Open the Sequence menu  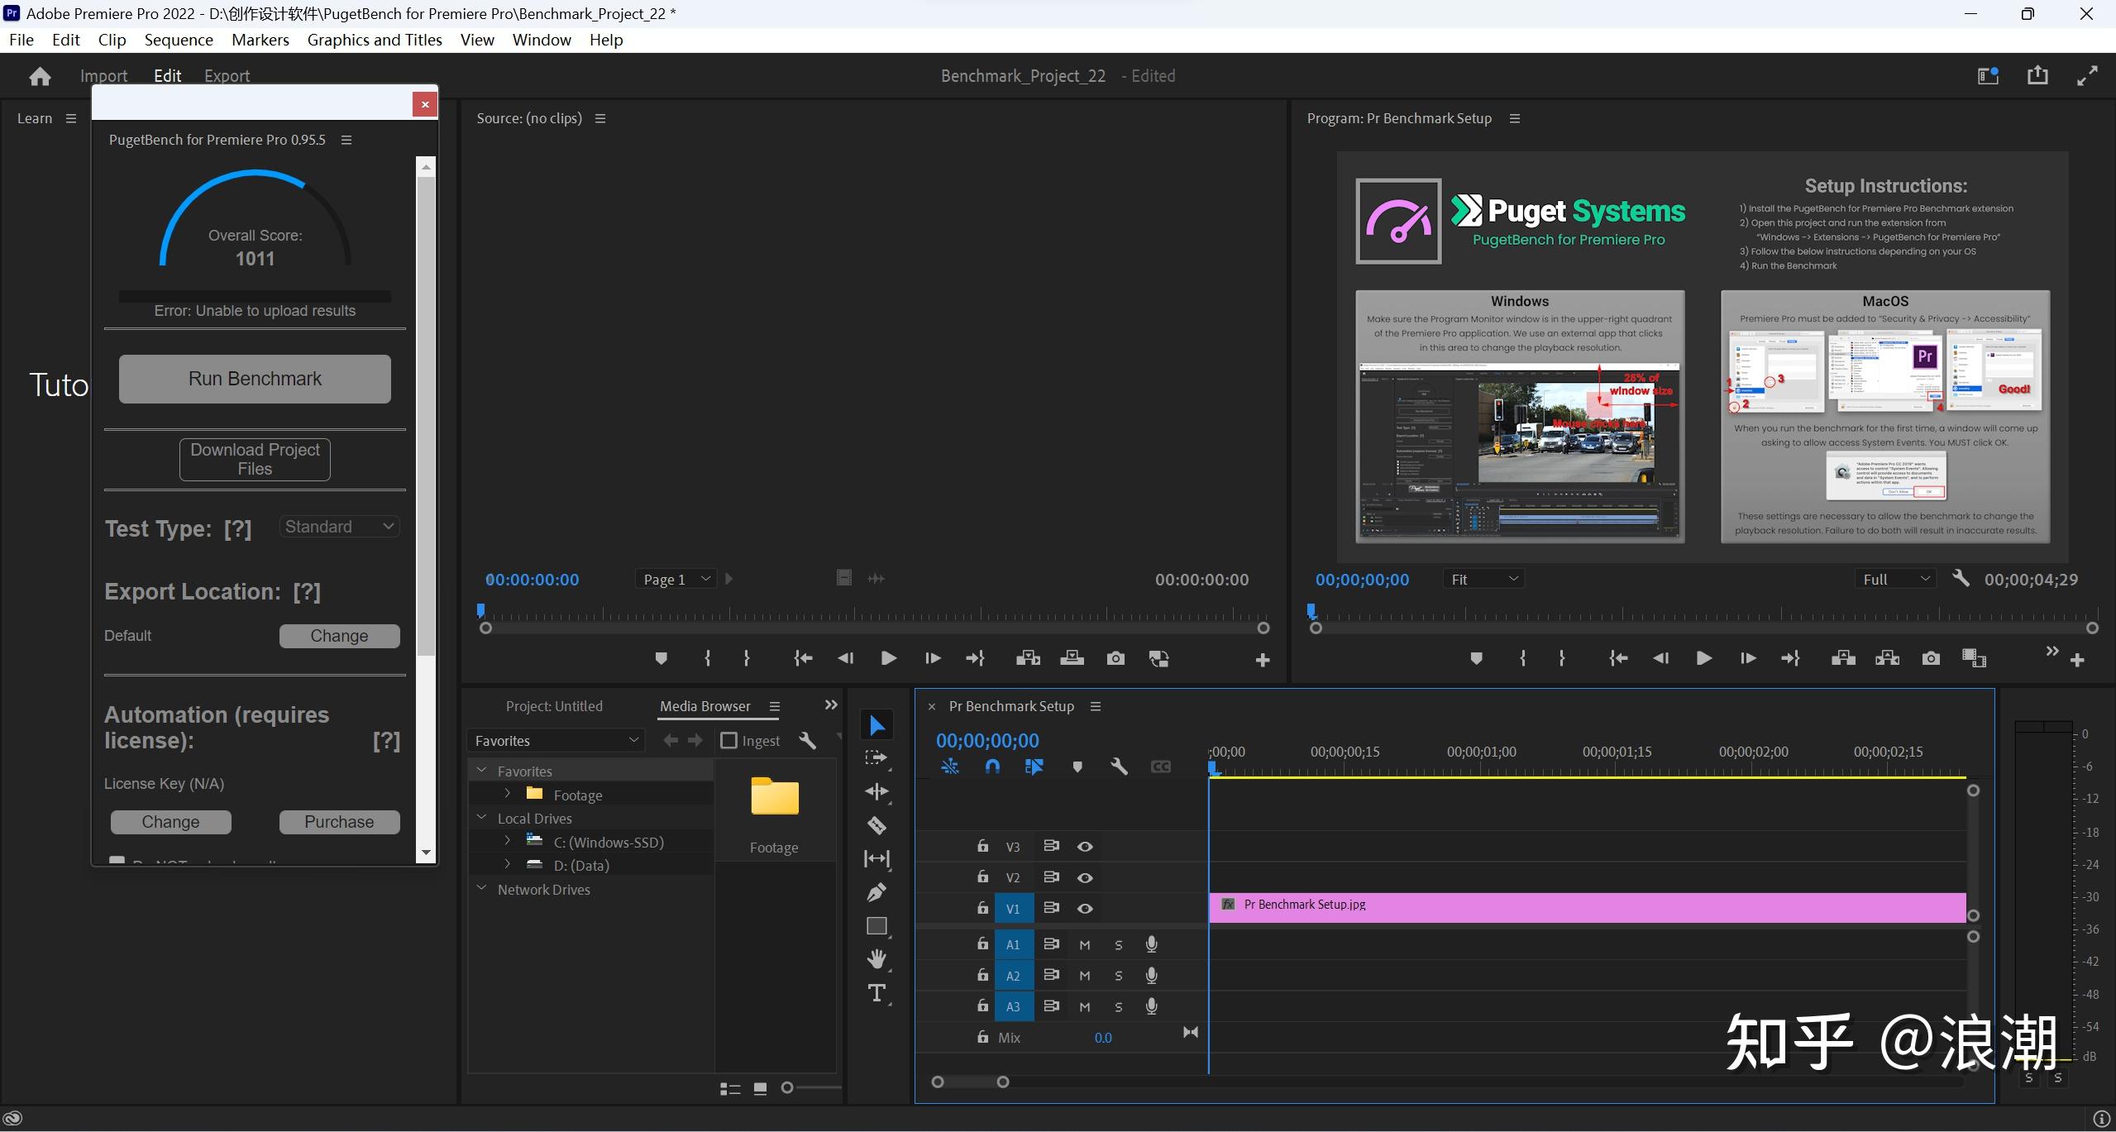point(178,40)
